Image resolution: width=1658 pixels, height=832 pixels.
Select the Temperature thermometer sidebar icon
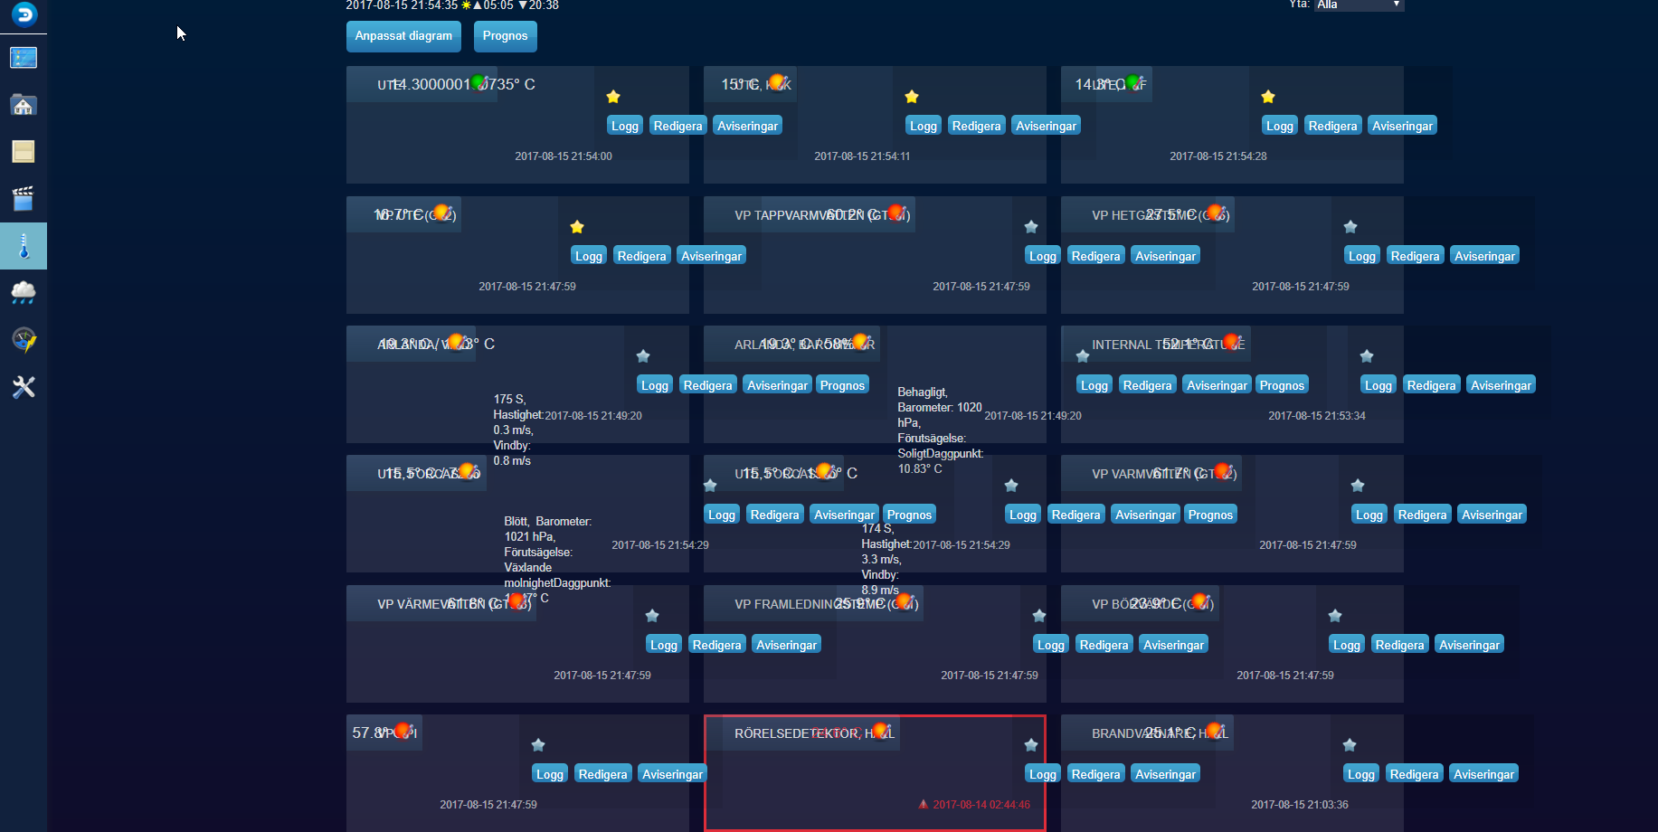tap(24, 246)
